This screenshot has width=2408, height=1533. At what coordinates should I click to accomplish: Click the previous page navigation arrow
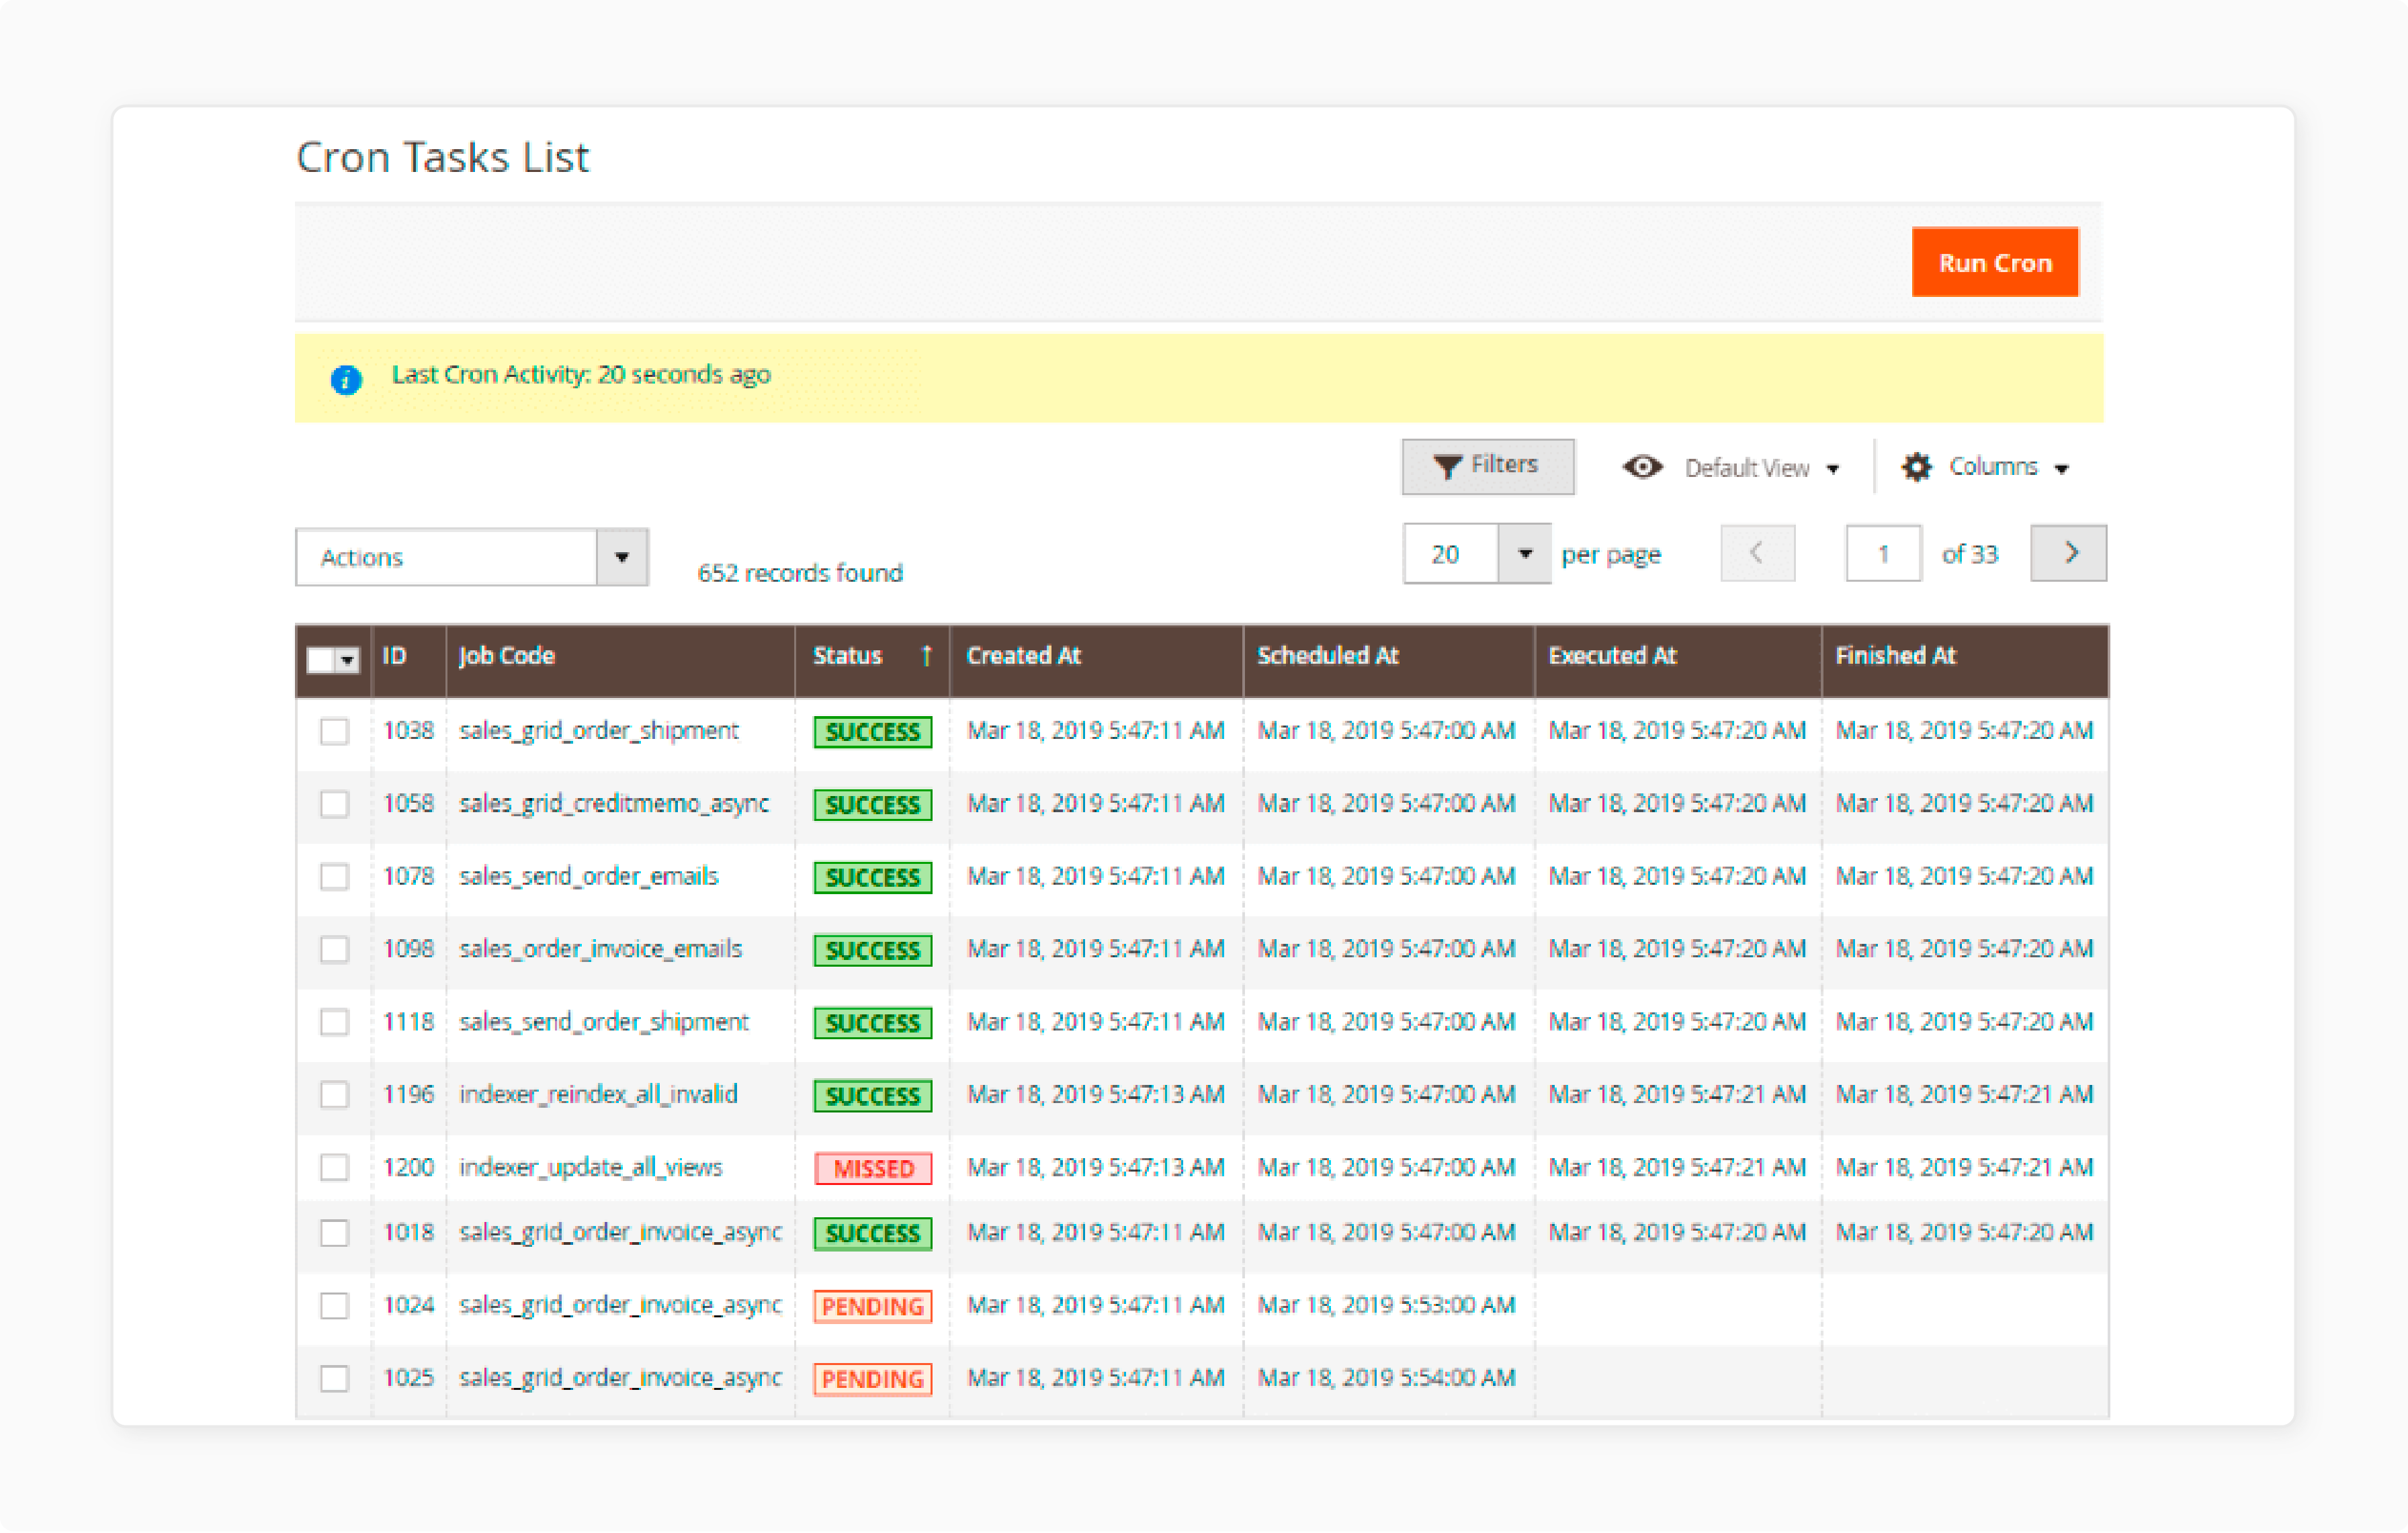pyautogui.click(x=1757, y=556)
